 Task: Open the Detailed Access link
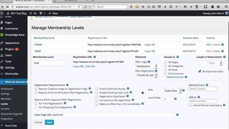click(175, 77)
